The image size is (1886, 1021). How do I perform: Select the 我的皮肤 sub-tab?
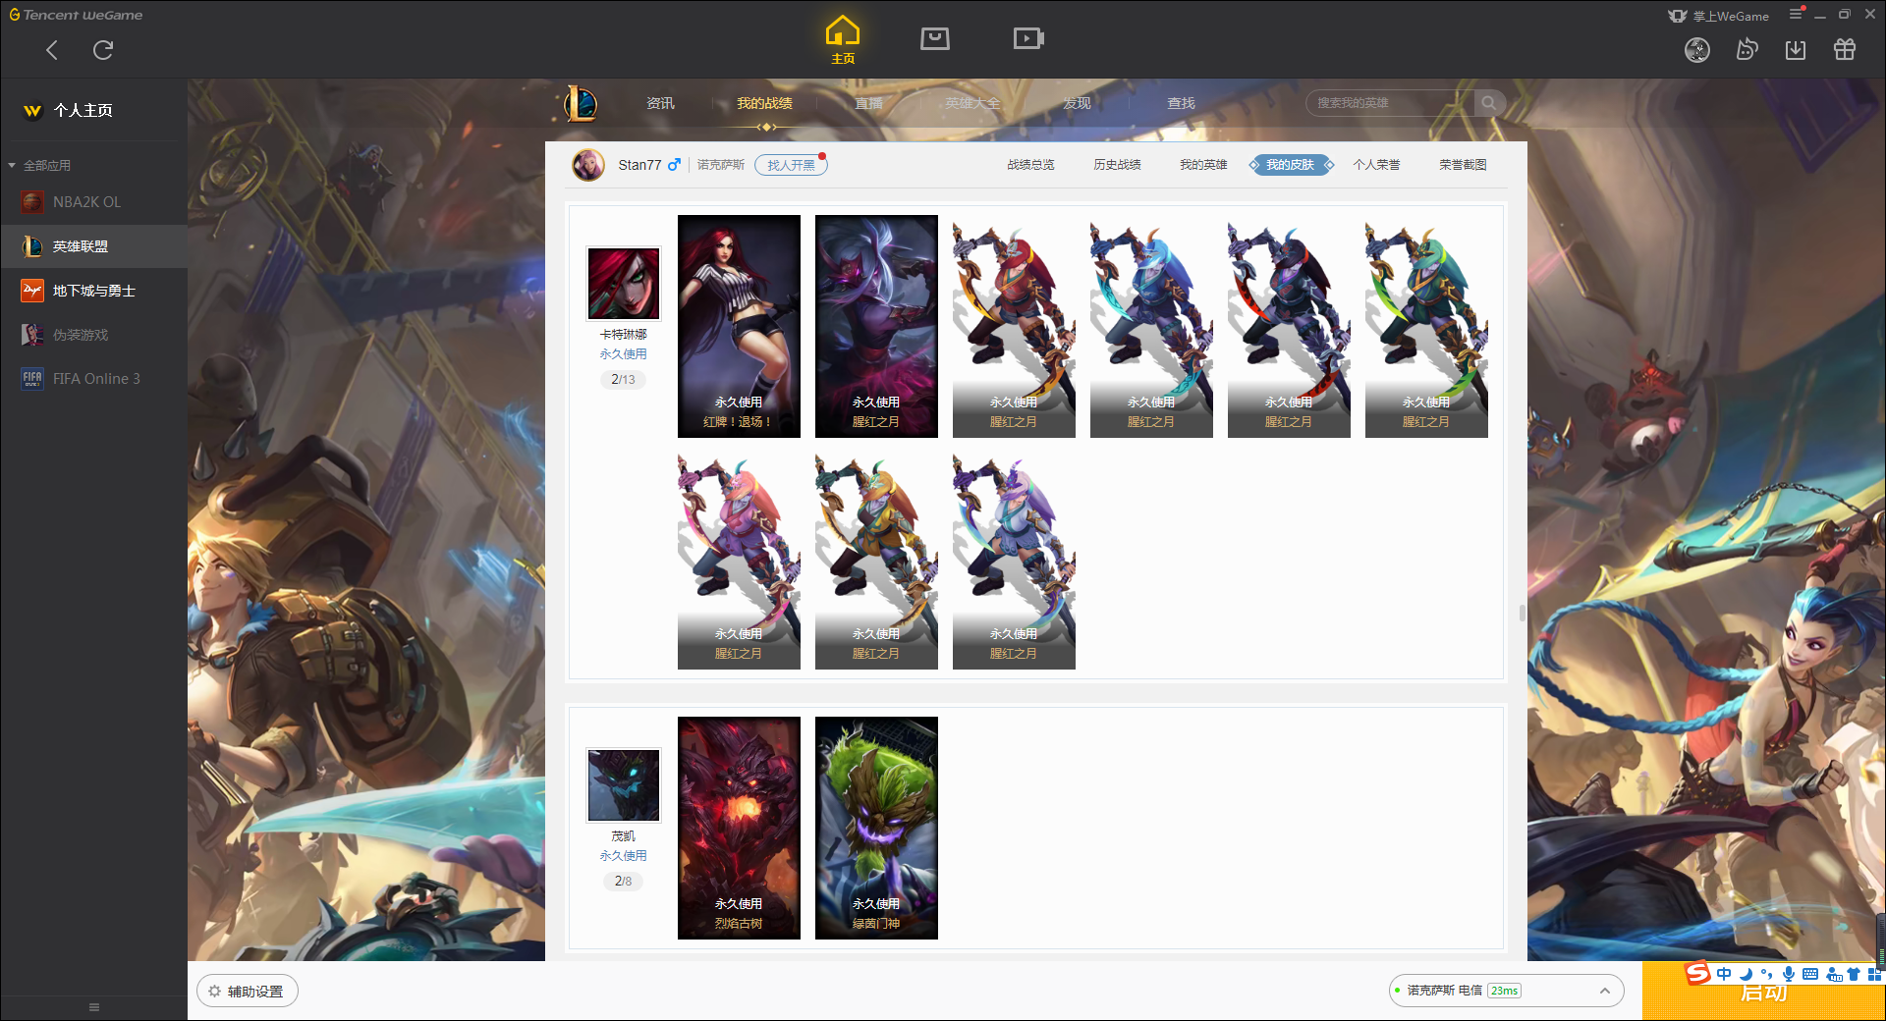pyautogui.click(x=1291, y=165)
